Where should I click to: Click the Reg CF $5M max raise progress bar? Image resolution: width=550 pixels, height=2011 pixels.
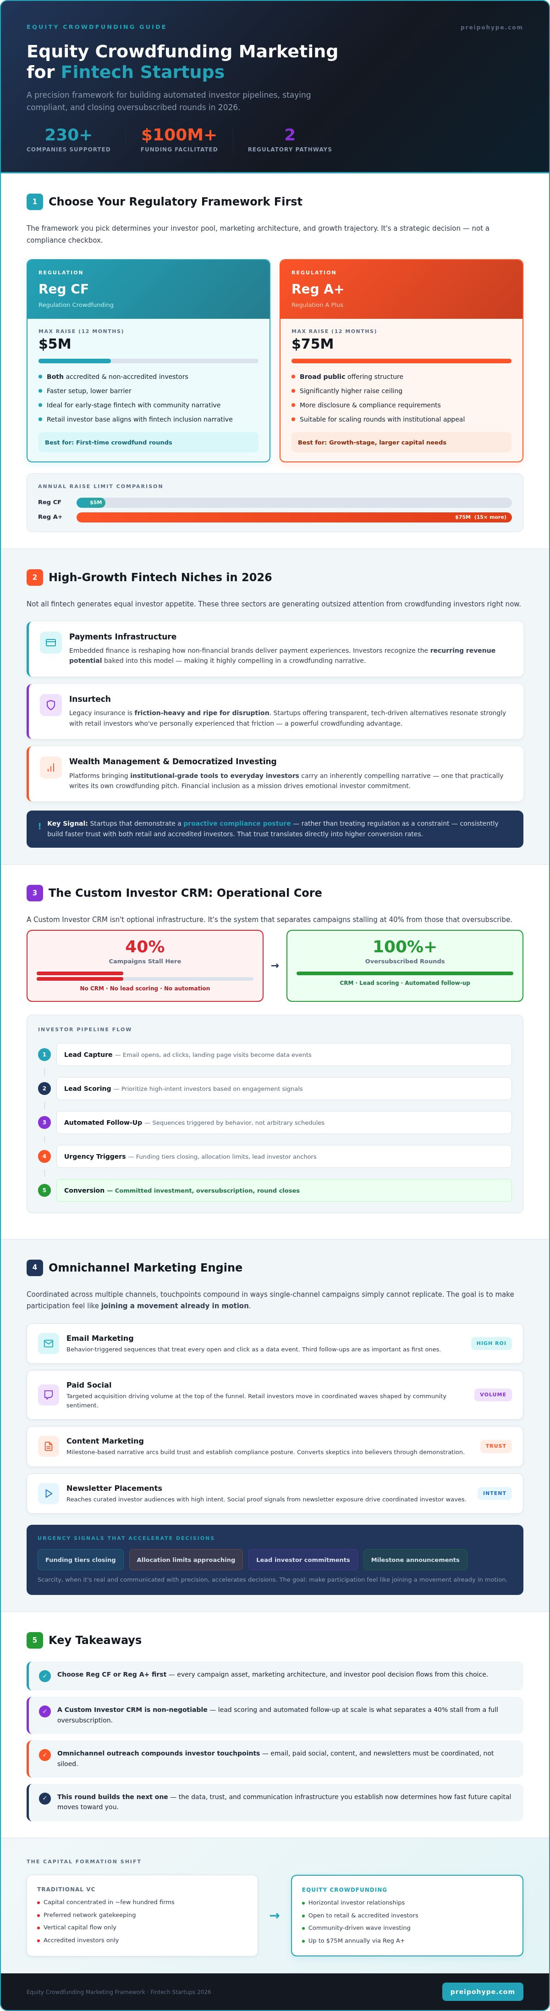coord(148,361)
